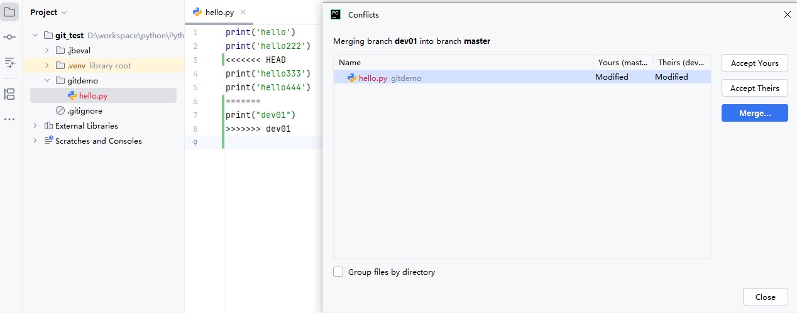Select .gitignore in the project tree
Viewport: 797px width, 313px height.
pyautogui.click(x=84, y=110)
